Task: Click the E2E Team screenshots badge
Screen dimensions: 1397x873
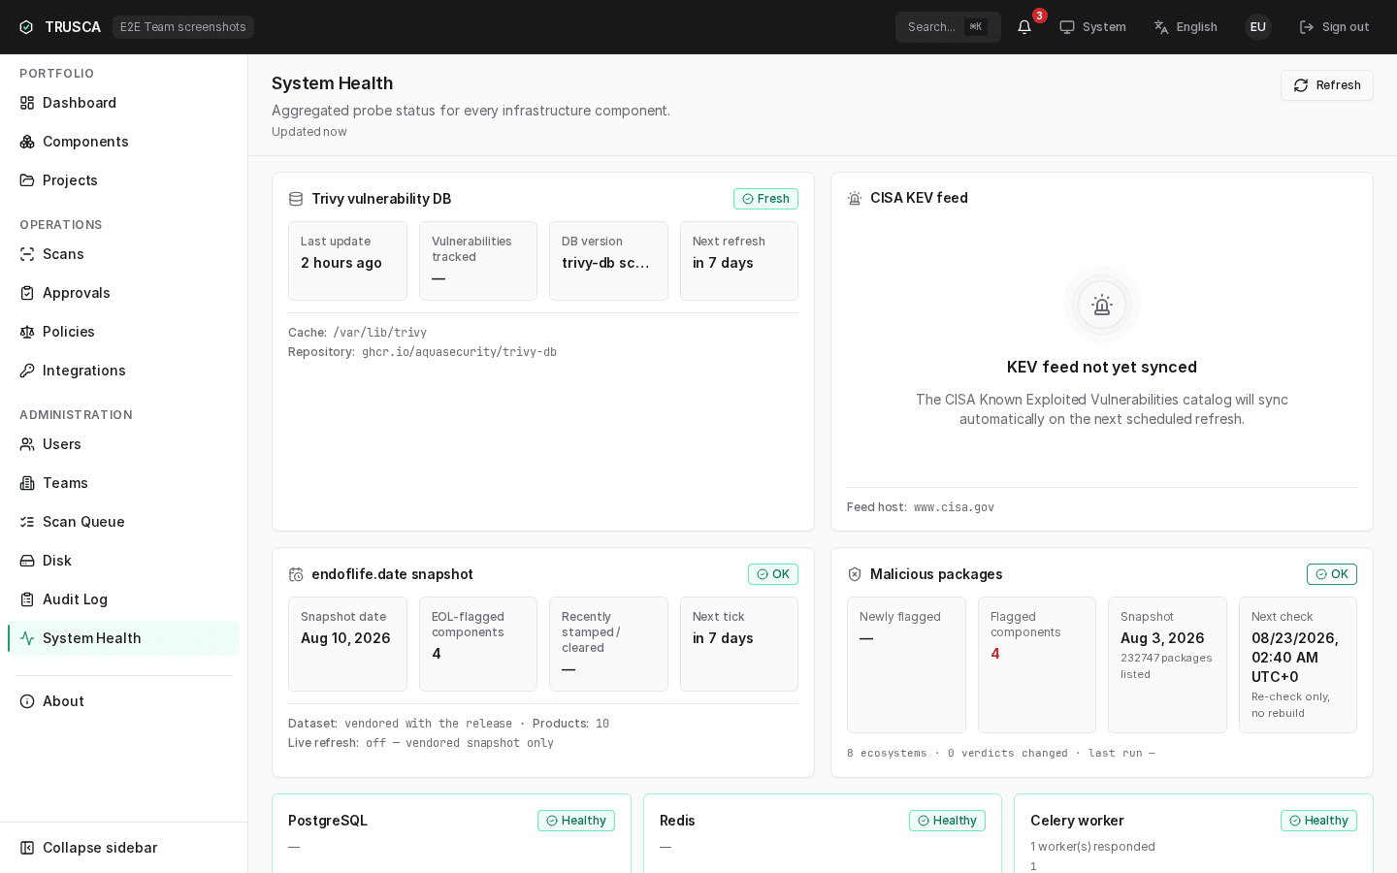Action: pyautogui.click(x=183, y=27)
